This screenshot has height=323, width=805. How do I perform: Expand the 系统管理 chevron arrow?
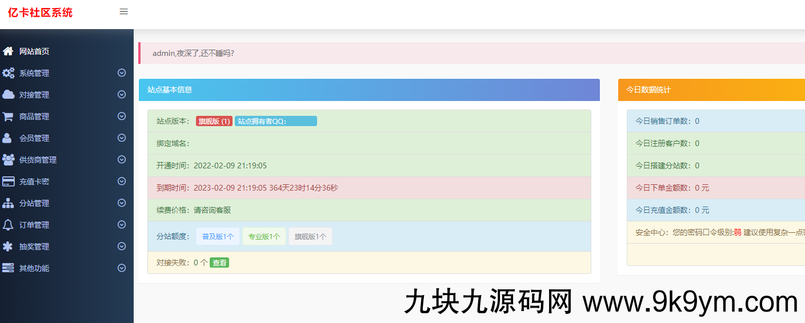point(122,73)
